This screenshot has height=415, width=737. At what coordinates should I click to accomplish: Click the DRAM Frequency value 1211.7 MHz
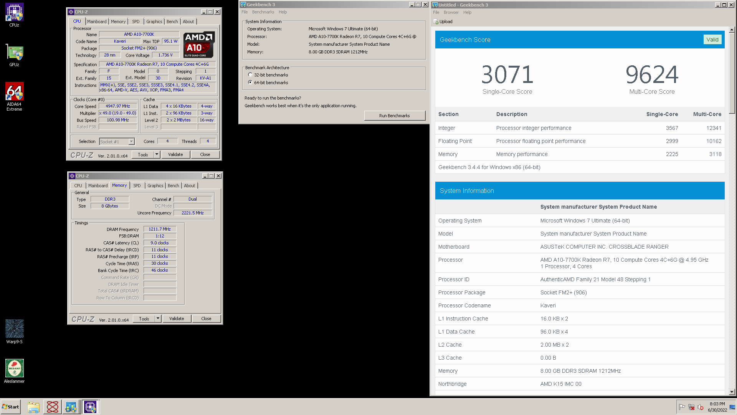160,229
